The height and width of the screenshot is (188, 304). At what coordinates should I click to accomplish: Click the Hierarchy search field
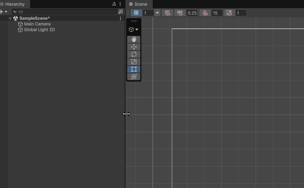click(65, 12)
